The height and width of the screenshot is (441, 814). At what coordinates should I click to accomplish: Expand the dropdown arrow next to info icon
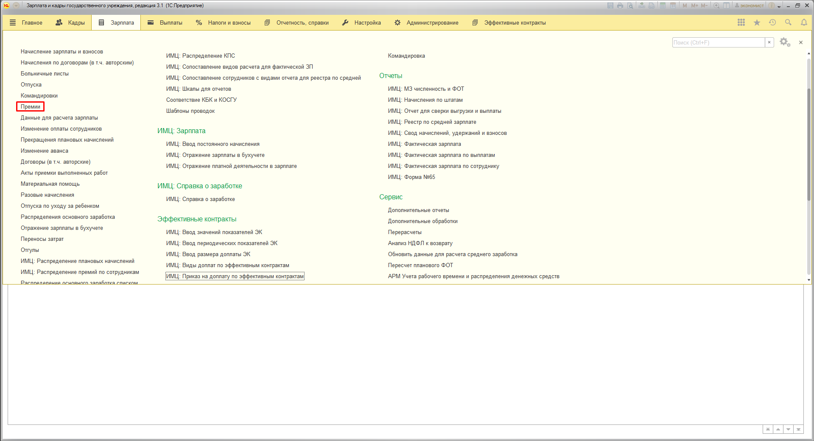(779, 6)
